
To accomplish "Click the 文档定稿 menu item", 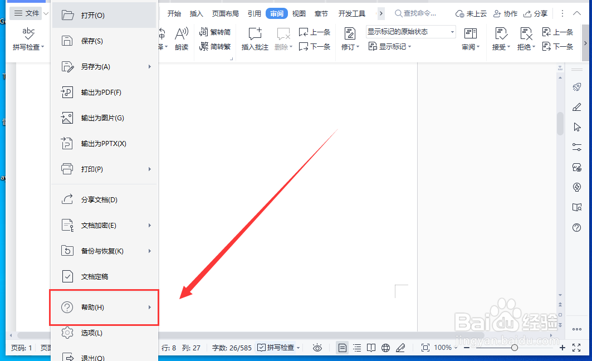I will pos(104,276).
